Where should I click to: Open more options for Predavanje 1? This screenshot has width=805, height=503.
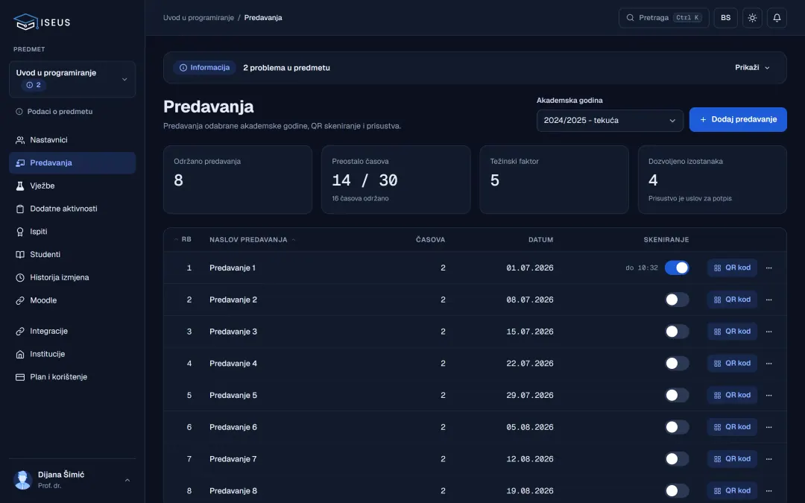[768, 268]
